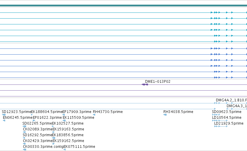Screen dimensions: 247x151
Task: Select the arrow glyph under EK075111.5prime
Action: [65, 150]
